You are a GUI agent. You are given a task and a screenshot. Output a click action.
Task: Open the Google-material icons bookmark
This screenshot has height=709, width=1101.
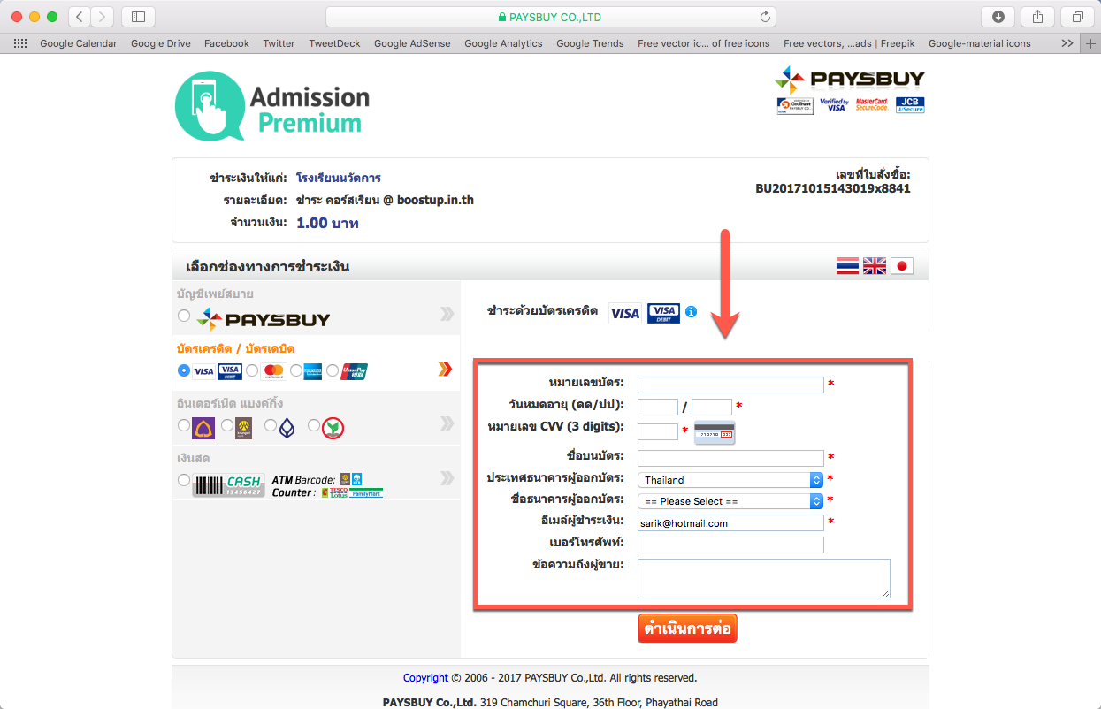pos(980,43)
